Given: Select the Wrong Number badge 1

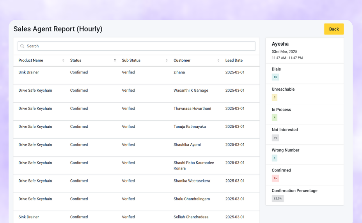Looking at the screenshot, I should 275,158.
